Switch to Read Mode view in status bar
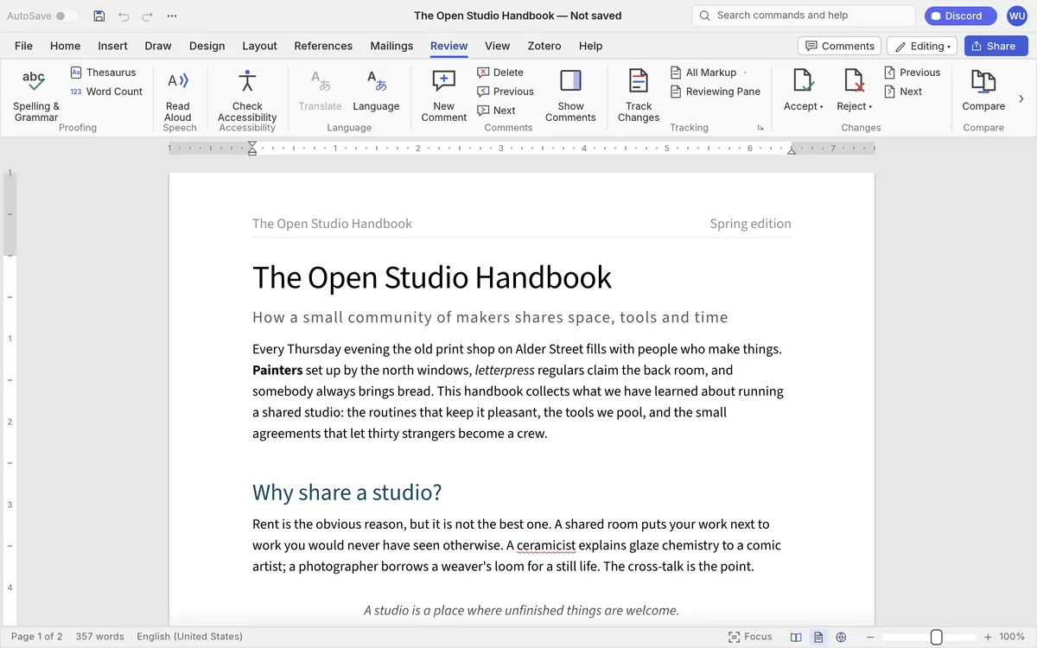Screen dimensions: 1037x648 [x=796, y=637]
